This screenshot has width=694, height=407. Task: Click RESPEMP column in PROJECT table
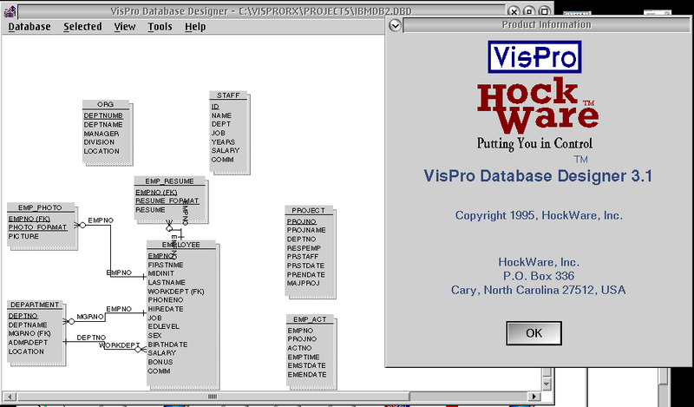[x=304, y=248]
